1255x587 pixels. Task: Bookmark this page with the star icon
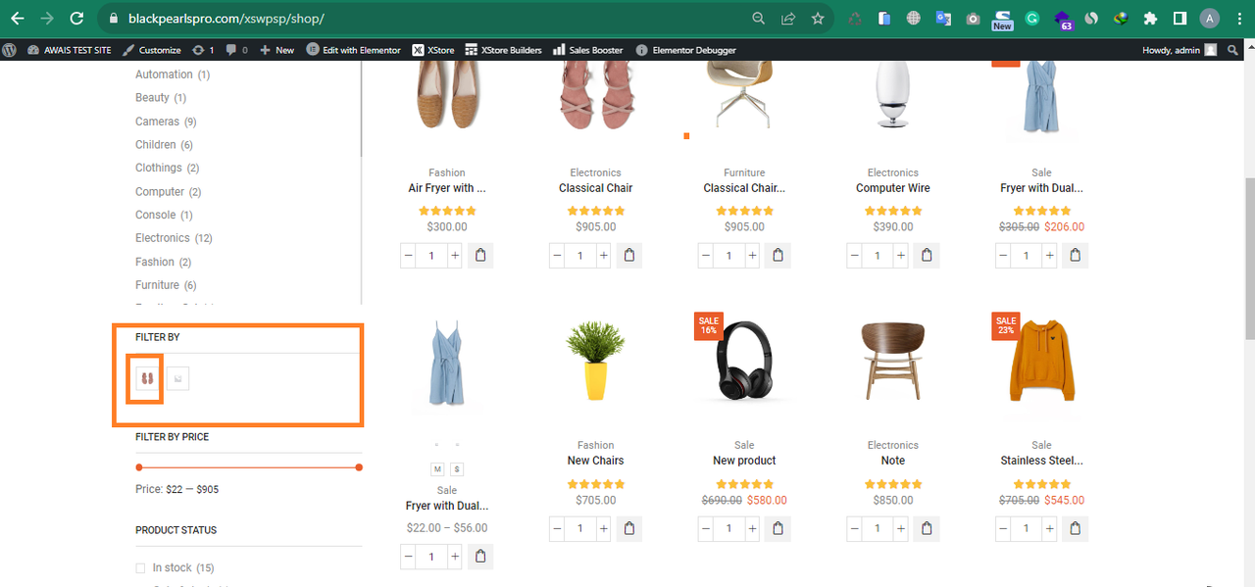click(817, 19)
